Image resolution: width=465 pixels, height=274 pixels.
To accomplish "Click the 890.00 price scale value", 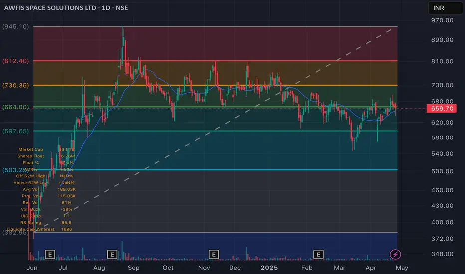I will click(442, 40).
